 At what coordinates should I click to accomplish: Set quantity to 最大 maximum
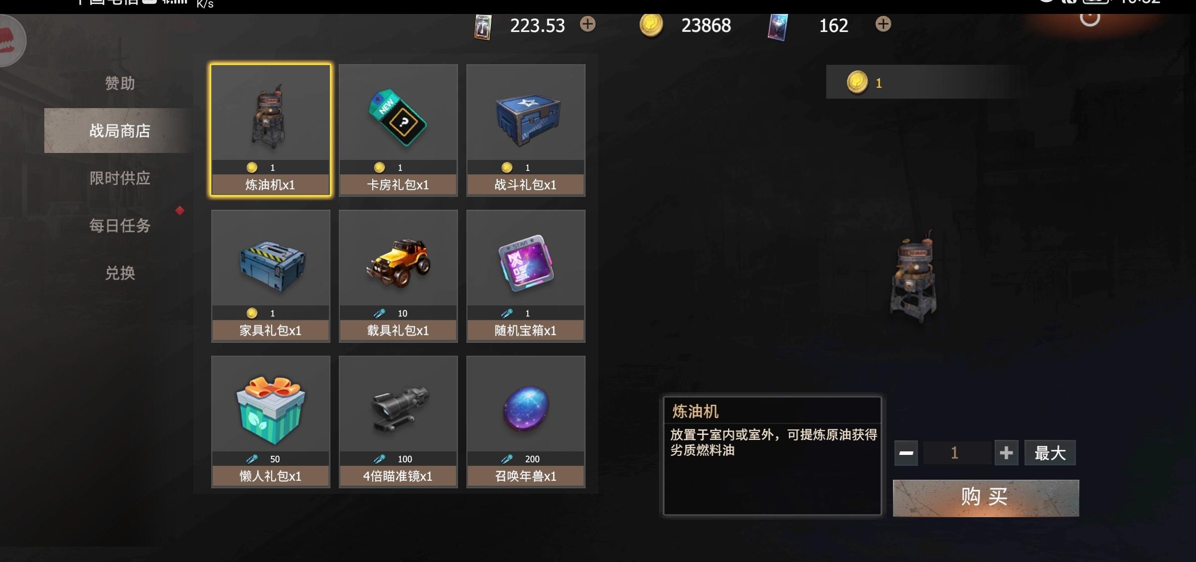pos(1050,453)
